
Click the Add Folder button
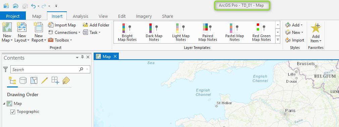(x=96, y=25)
